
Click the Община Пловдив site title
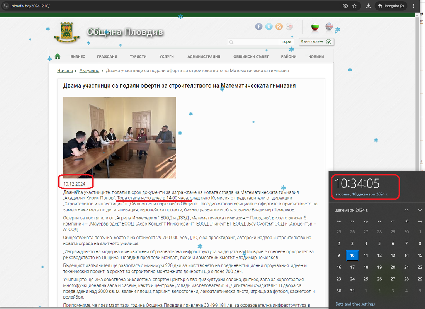tap(125, 32)
